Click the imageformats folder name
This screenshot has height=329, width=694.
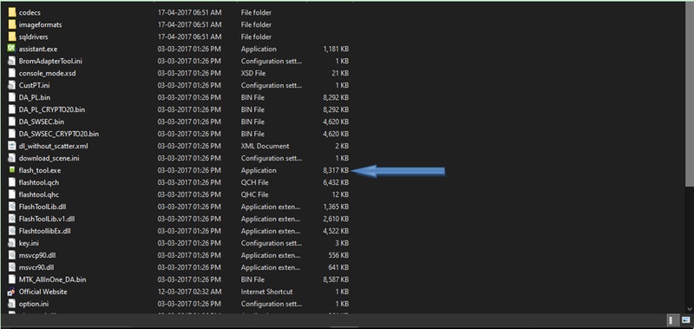[x=40, y=25]
